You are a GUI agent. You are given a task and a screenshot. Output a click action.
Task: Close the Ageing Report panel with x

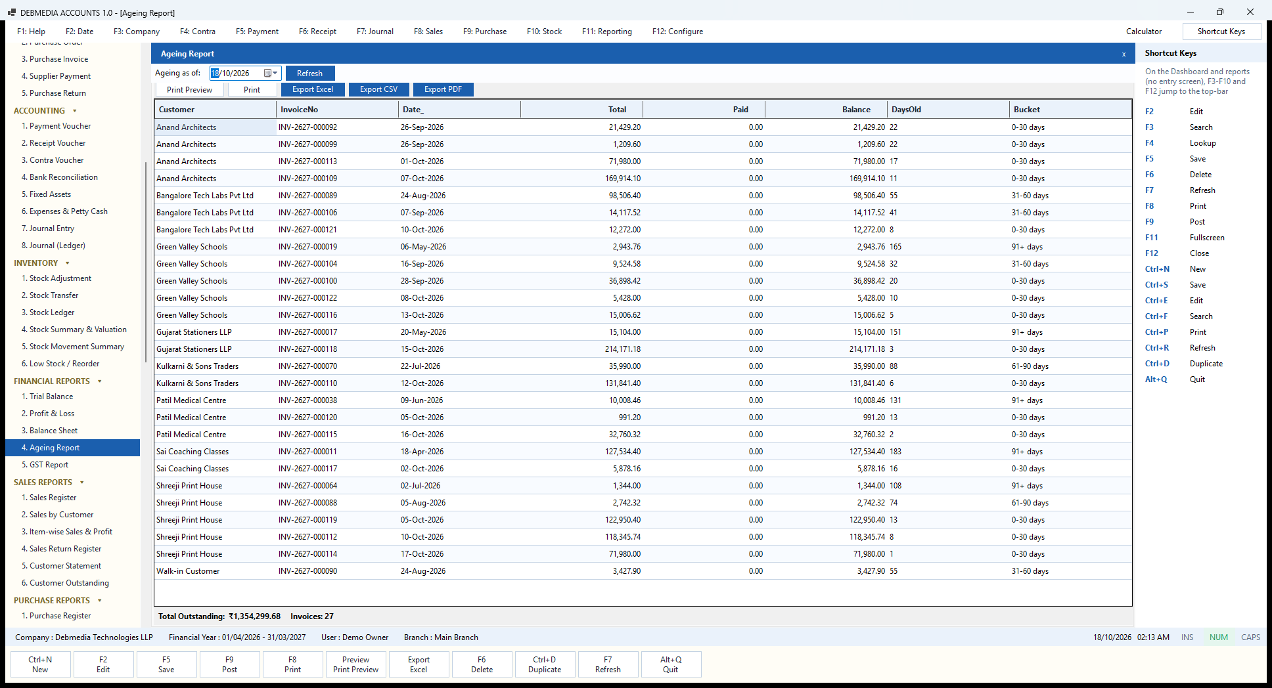[1124, 54]
